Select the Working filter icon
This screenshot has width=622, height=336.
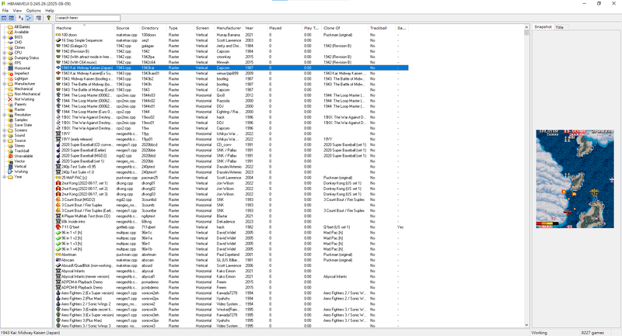point(10,171)
